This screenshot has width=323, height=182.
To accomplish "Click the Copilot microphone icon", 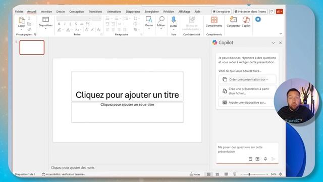I will click(265, 159).
